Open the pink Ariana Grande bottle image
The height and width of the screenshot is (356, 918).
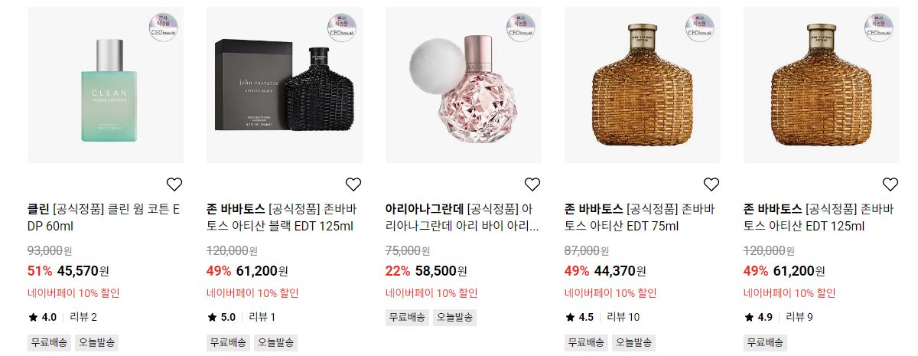(464, 85)
